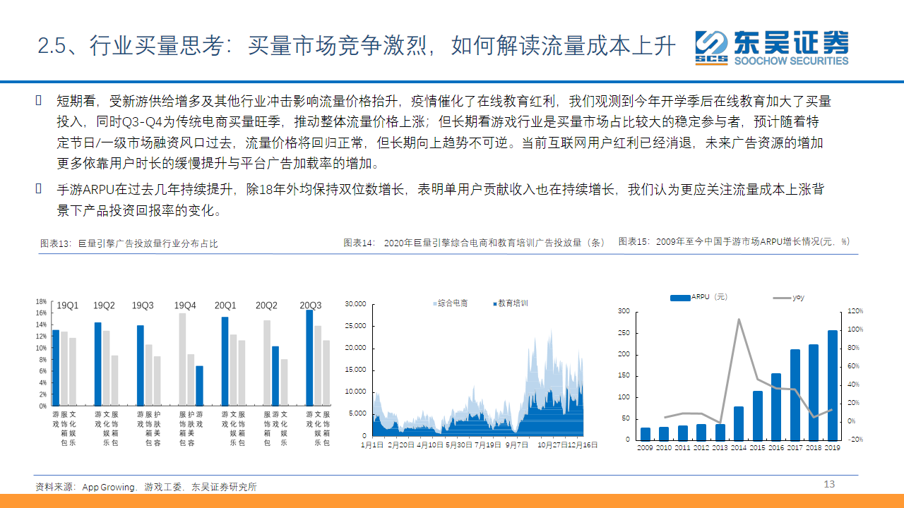
Task: Click the 19Q2 group label
Action: pos(105,306)
